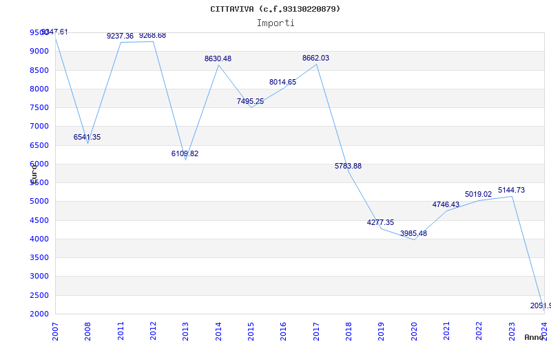Click the x-axis year label 2023
Image resolution: width=551 pixels, height=344 pixels.
(x=512, y=332)
